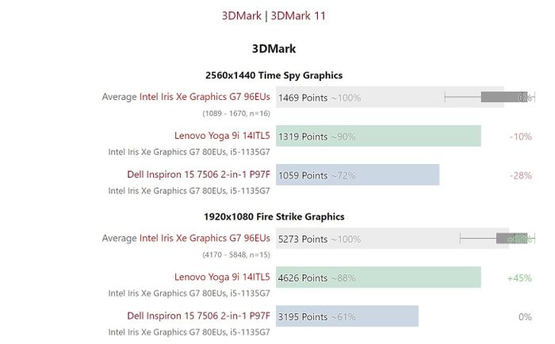The width and height of the screenshot is (555, 344).
Task: Click the green 1319 Points bar
Action: pyautogui.click(x=378, y=136)
